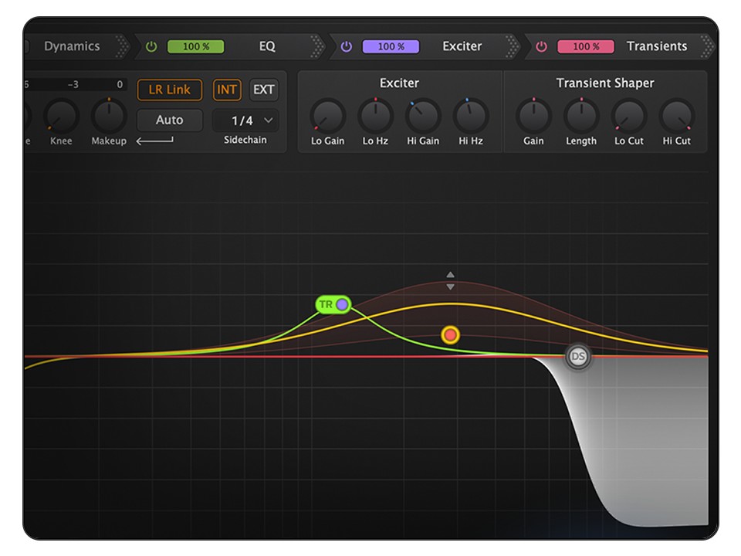Click the orange EQ band dot
The width and height of the screenshot is (741, 556).
point(451,334)
